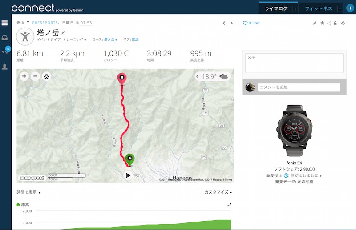The image size is (356, 230).
Task: Mark activity as favorite with star
Action: tap(322, 23)
